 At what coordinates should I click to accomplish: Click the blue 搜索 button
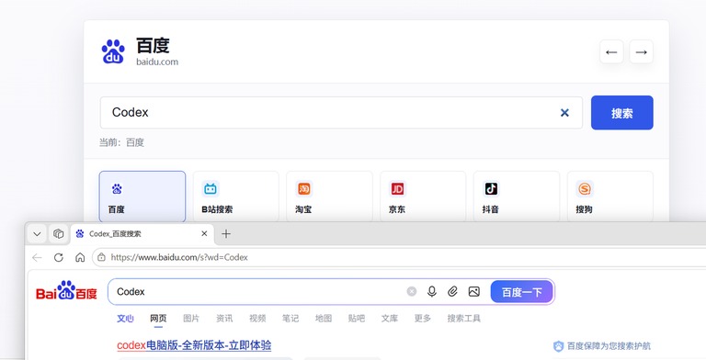621,112
